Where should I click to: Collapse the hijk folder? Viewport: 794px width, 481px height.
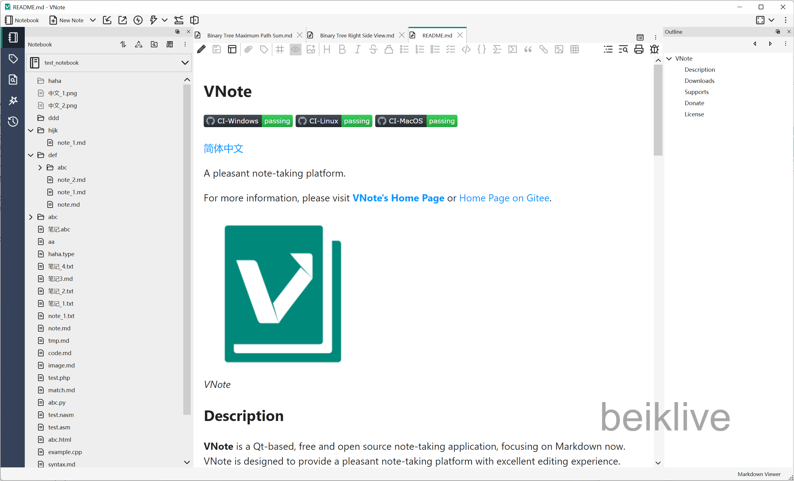pyautogui.click(x=31, y=131)
